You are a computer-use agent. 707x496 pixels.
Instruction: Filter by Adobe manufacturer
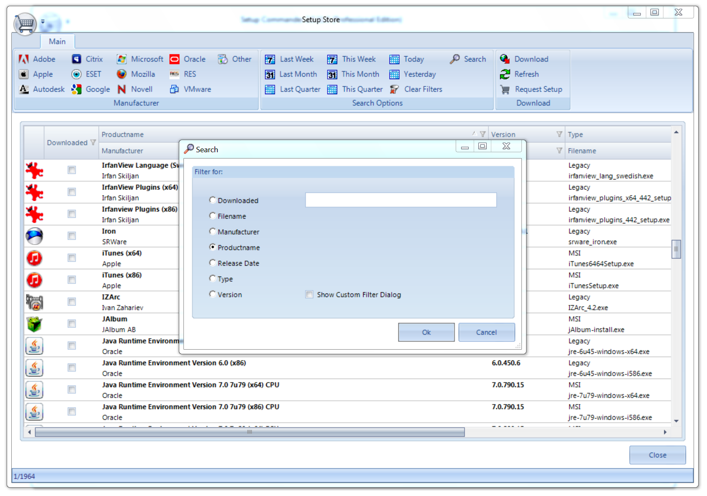(37, 59)
